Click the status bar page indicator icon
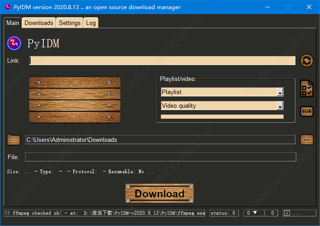Viewport: 320px width, 226px height. click(x=287, y=213)
